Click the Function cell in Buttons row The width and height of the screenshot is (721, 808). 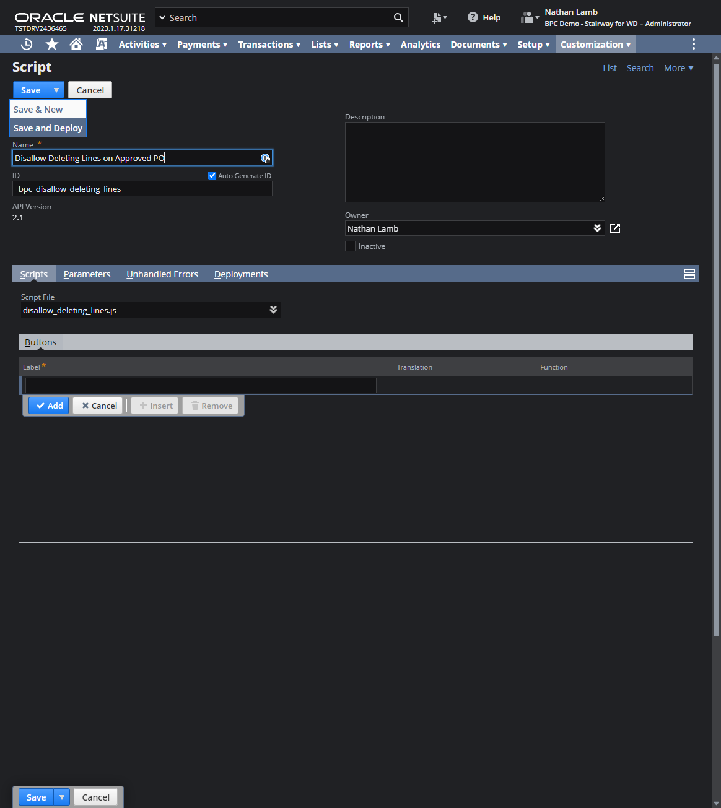(614, 385)
